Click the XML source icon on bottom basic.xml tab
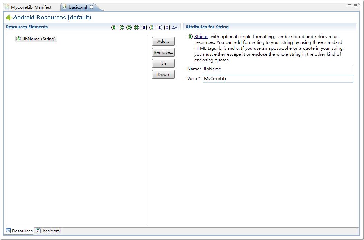The width and height of the screenshot is (364, 240). point(39,231)
